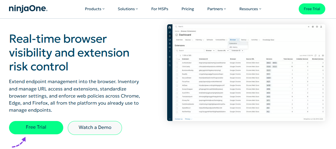Click the ticket icon in dashboard sidebar

point(170,47)
